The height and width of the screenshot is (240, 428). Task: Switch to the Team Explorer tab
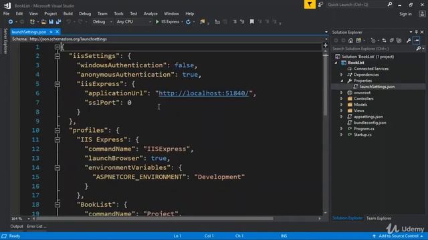(x=379, y=218)
